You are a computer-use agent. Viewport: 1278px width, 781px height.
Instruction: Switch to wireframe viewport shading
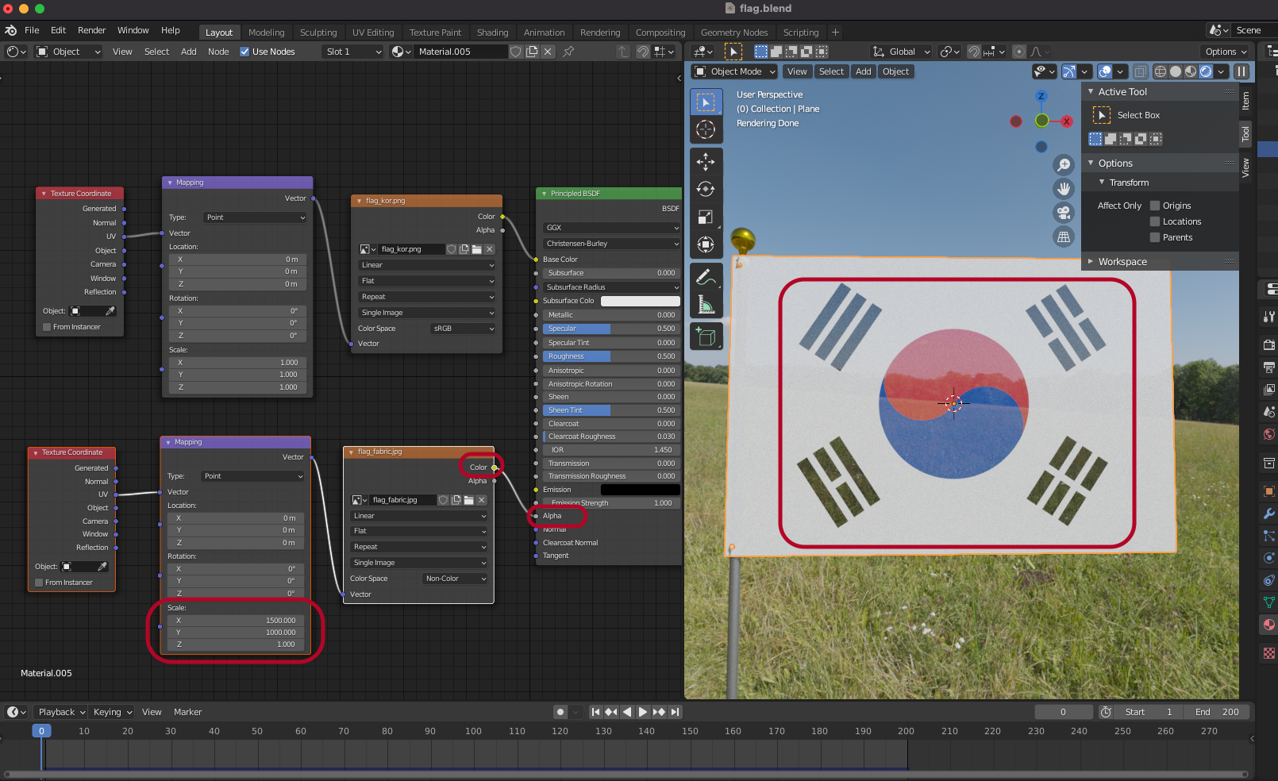[x=1161, y=71]
